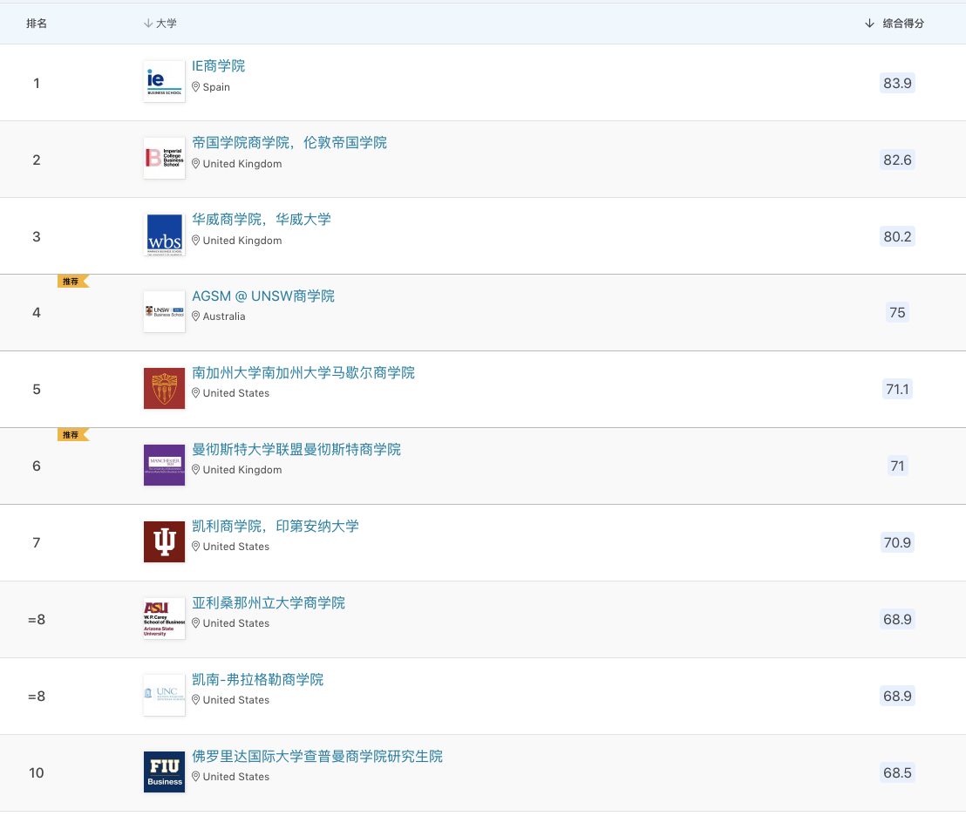Screen dimensions: 966x816
Task: Click the Indiana University Kelley logo
Action: [164, 542]
